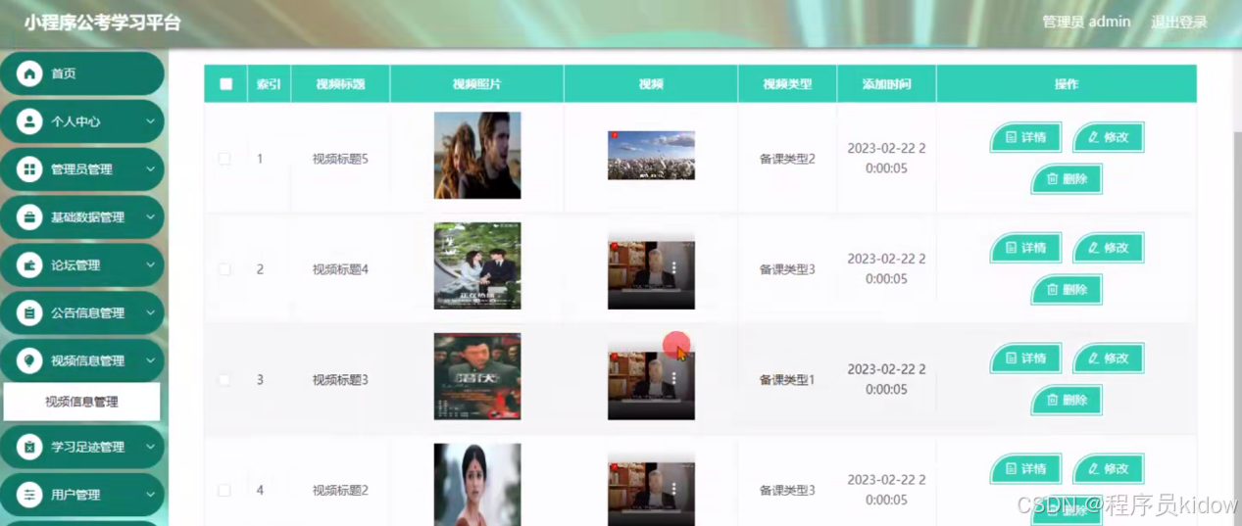This screenshot has height=526, width=1242.
Task: Open the 视频信息管理 submenu entry
Action: coord(81,402)
